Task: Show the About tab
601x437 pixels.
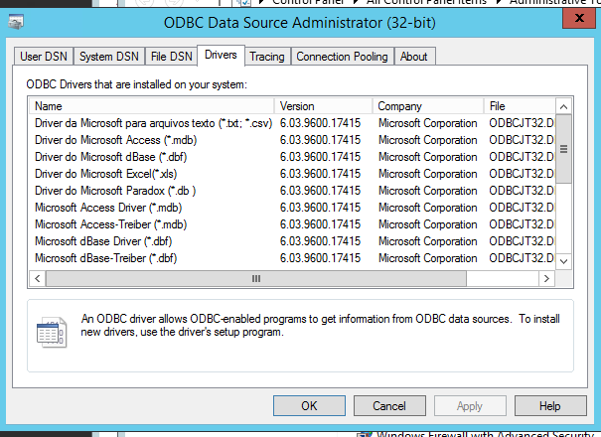Action: coord(414,57)
